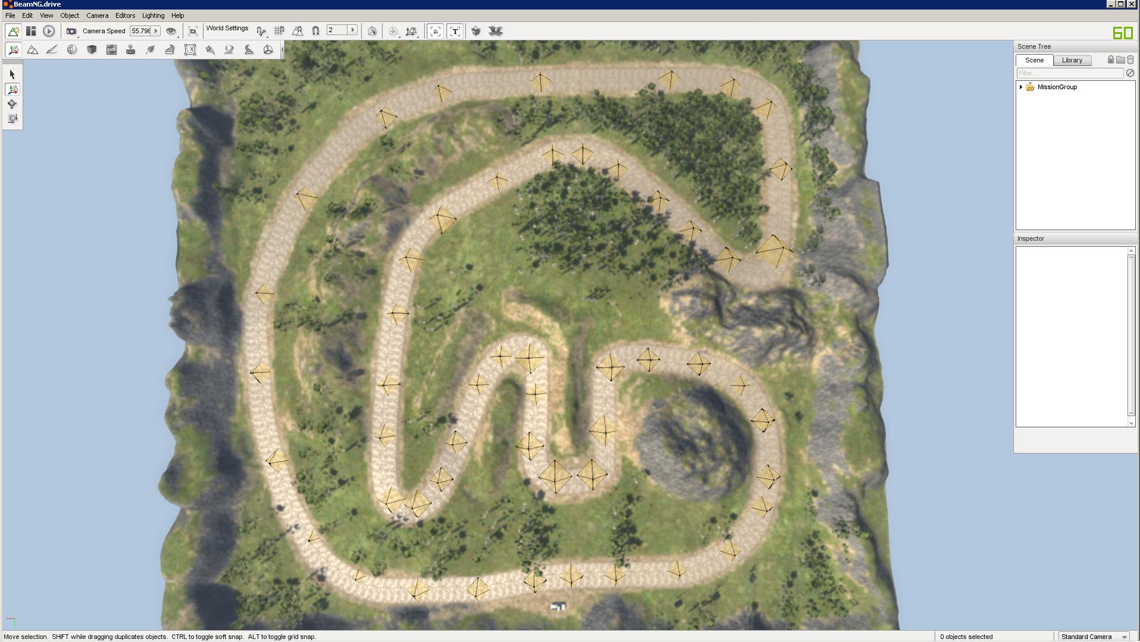Click the Play game button
Image resolution: width=1140 pixels, height=642 pixels.
(49, 31)
